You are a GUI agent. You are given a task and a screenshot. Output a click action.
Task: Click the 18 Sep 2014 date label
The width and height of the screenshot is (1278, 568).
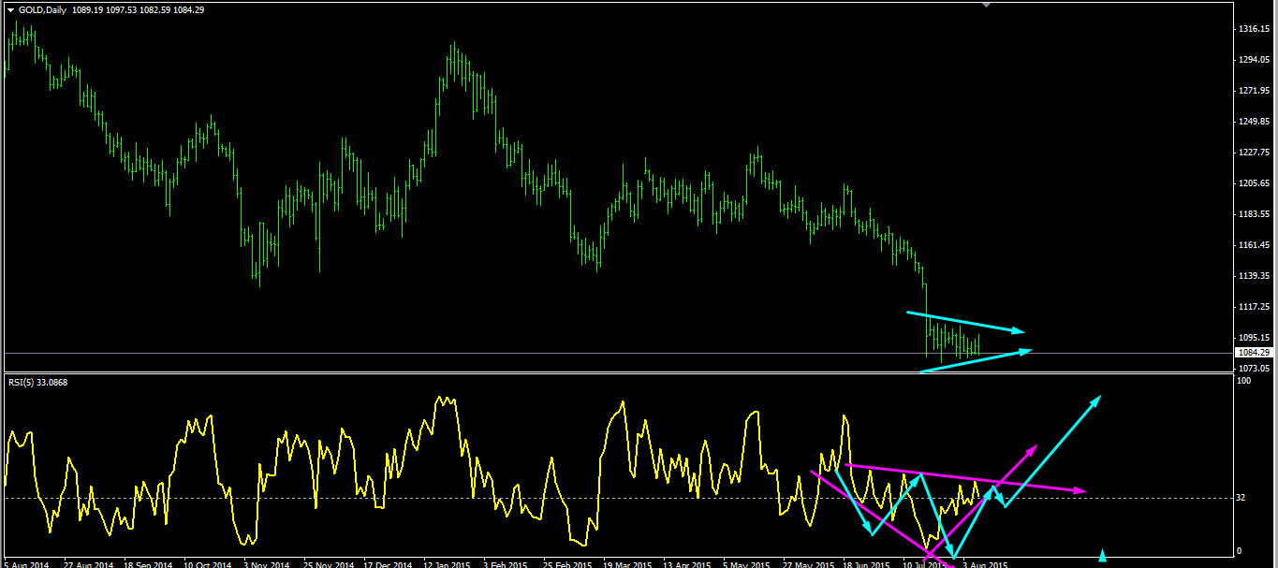(148, 564)
